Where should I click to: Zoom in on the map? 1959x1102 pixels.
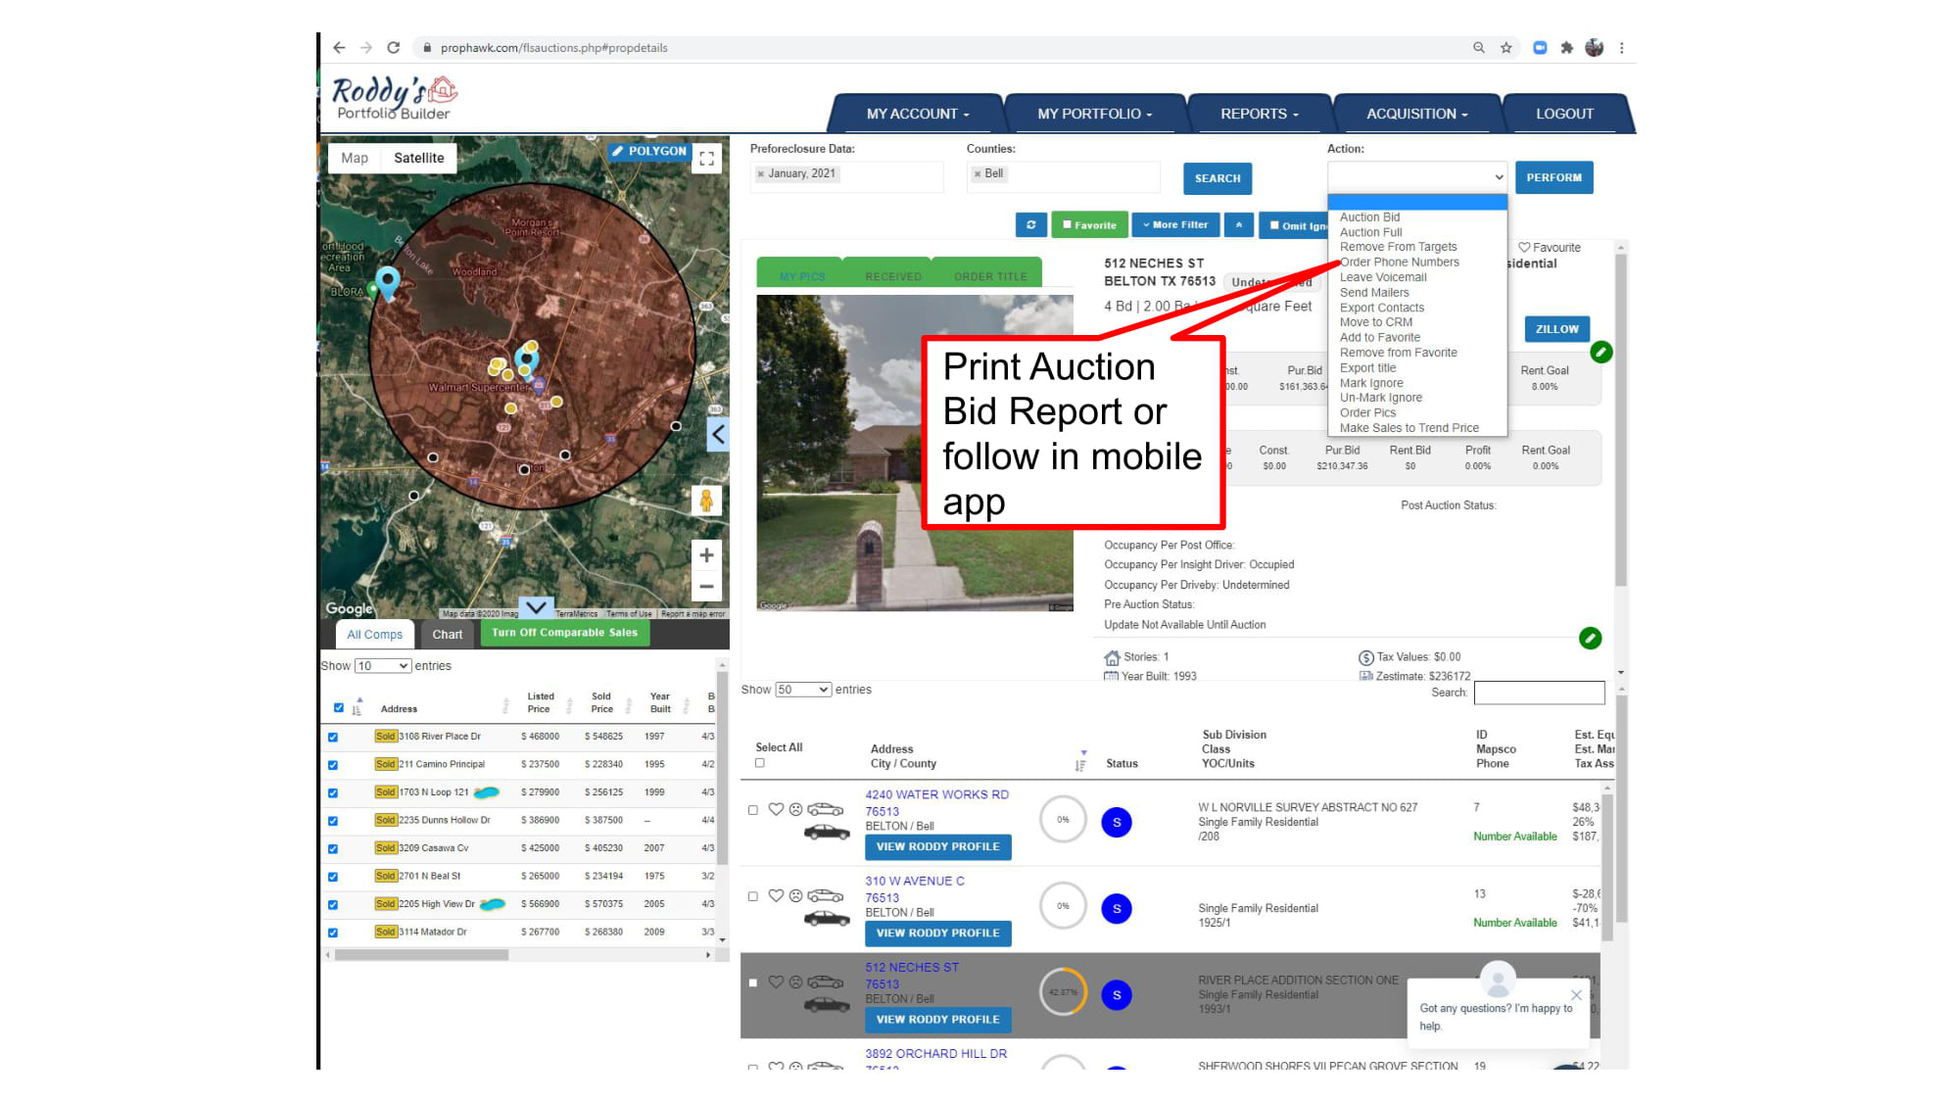(706, 554)
